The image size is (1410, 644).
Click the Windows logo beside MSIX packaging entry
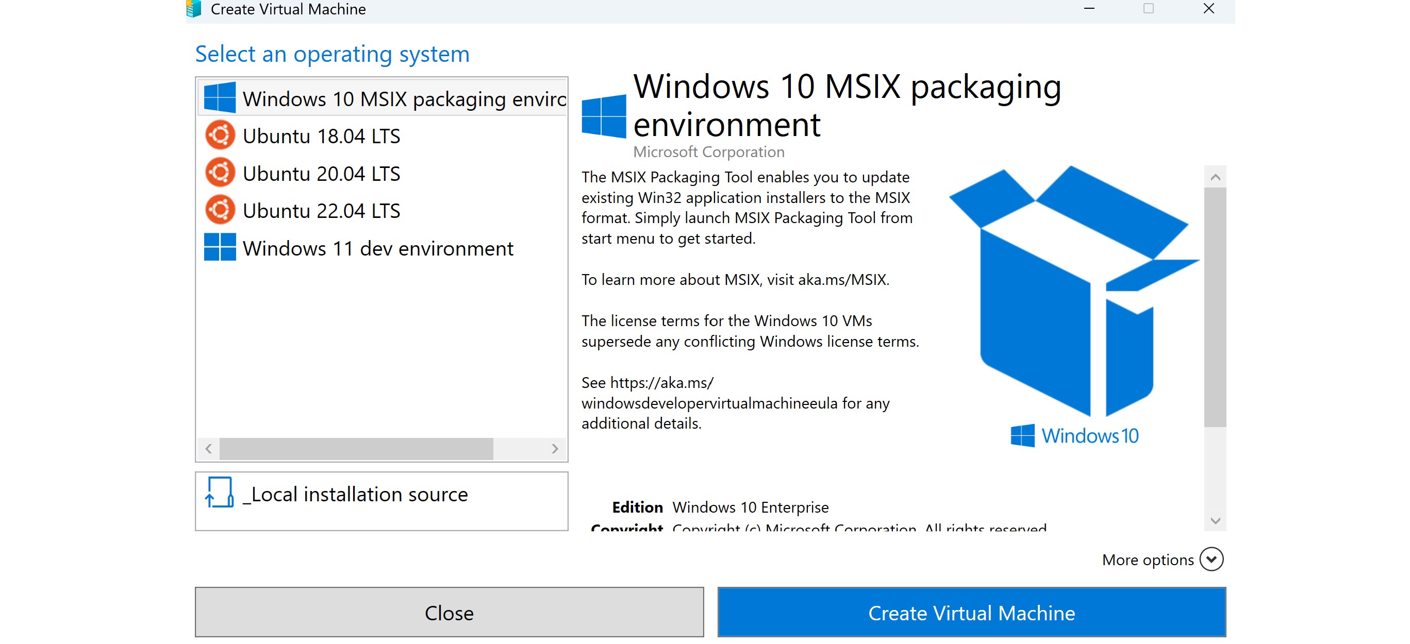[x=220, y=98]
